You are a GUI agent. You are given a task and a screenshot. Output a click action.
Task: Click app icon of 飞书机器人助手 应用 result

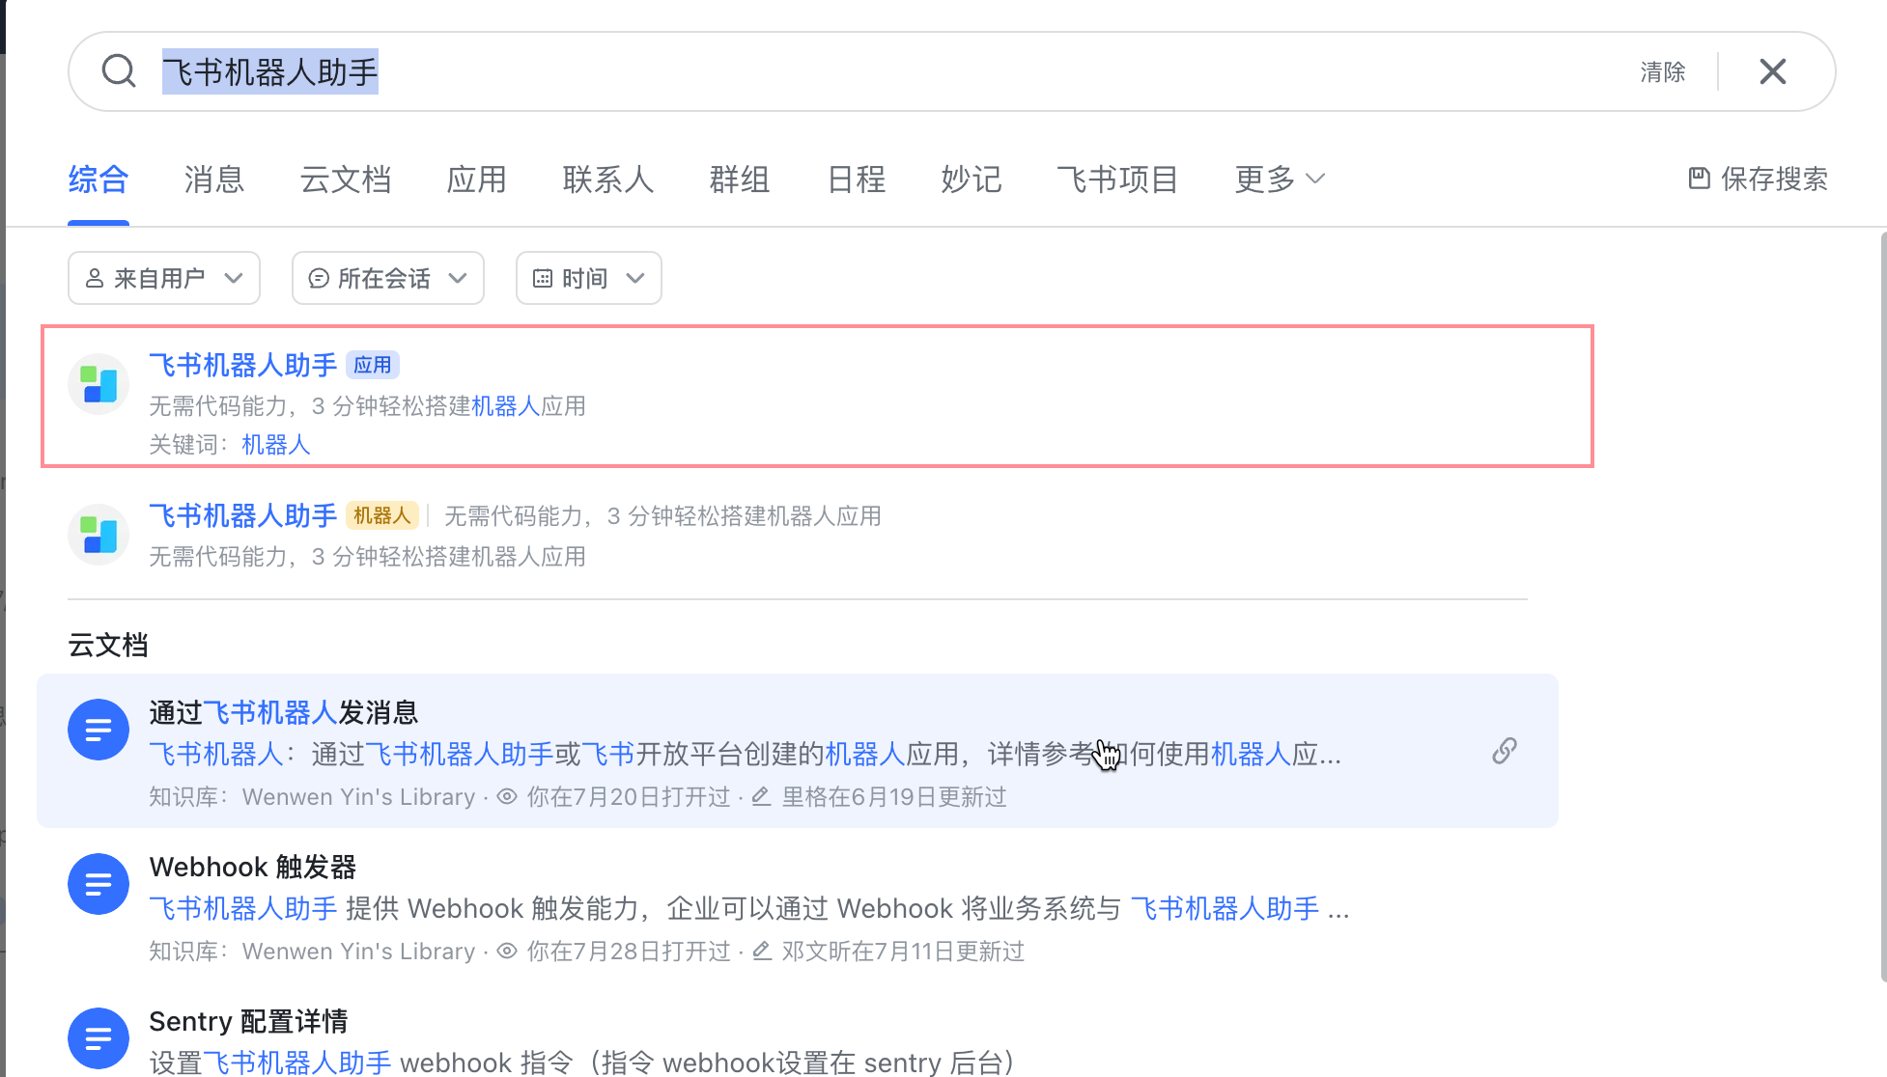click(x=99, y=384)
